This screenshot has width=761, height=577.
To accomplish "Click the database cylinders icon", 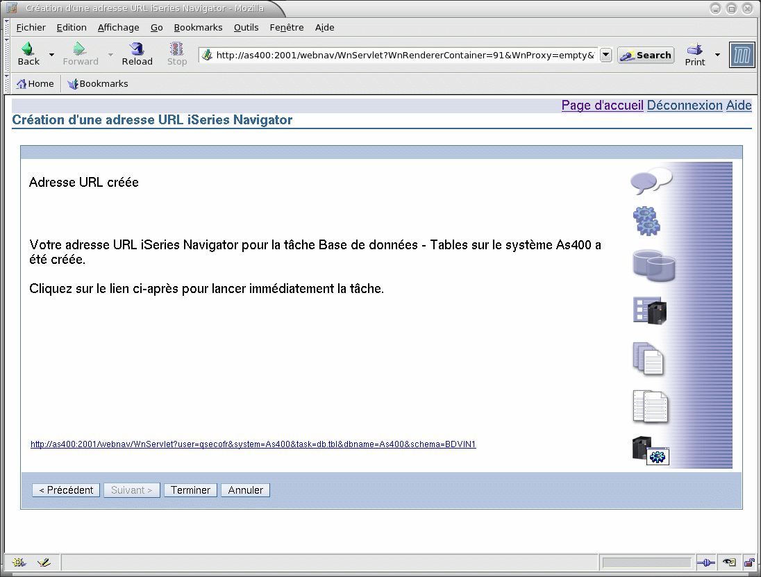I will (654, 266).
